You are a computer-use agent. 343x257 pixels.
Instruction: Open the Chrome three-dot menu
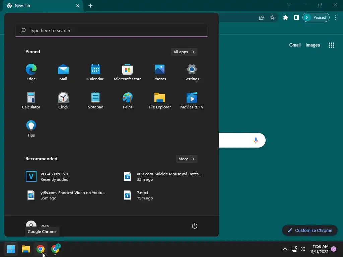[x=336, y=17]
